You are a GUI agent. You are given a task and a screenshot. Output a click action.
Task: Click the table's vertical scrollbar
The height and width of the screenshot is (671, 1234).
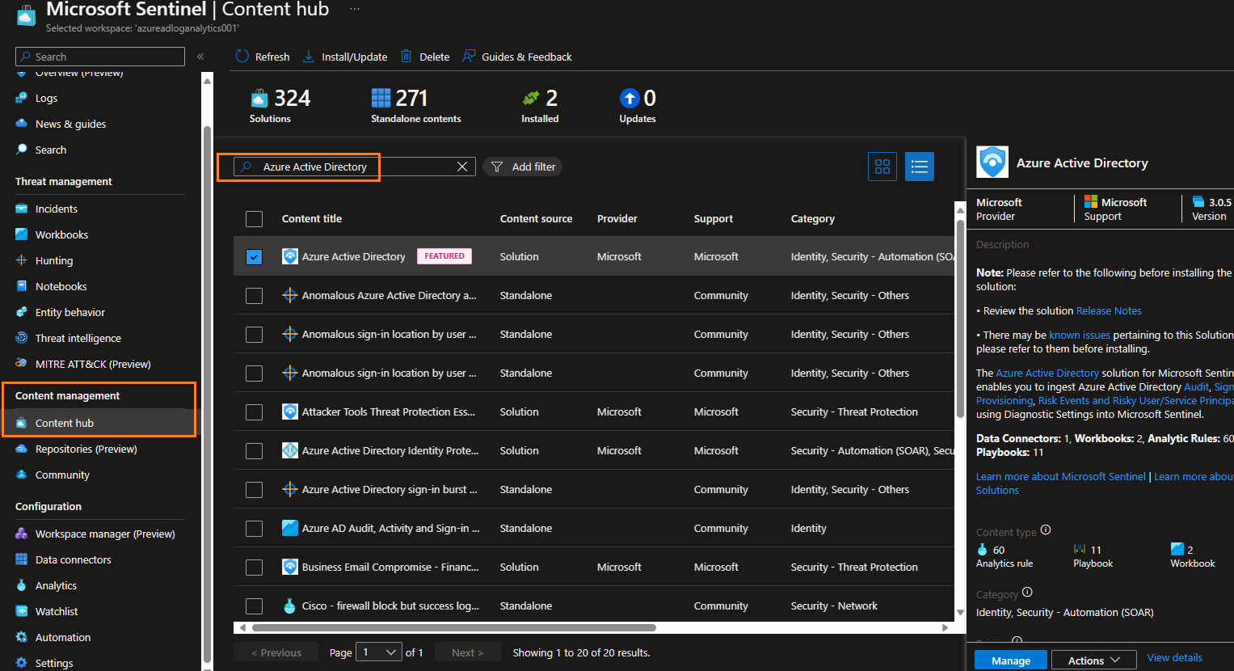(960, 319)
